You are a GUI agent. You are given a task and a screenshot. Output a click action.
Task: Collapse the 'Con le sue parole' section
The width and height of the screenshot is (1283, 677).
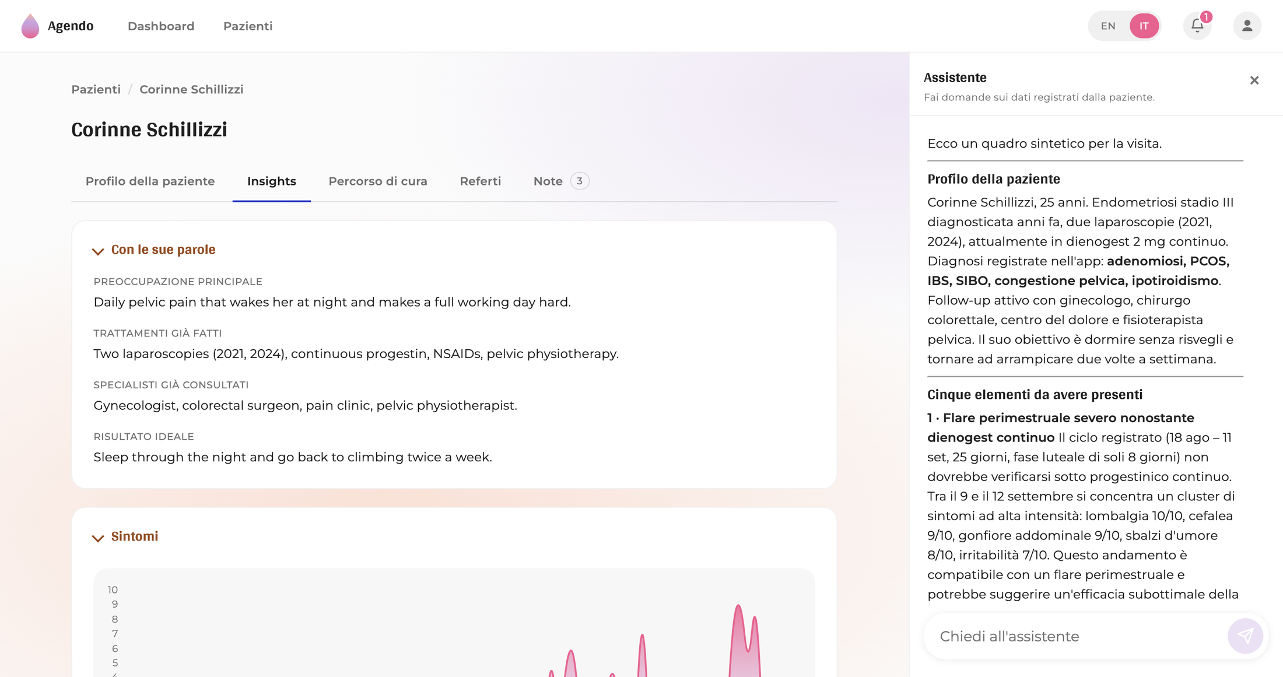pyautogui.click(x=98, y=251)
